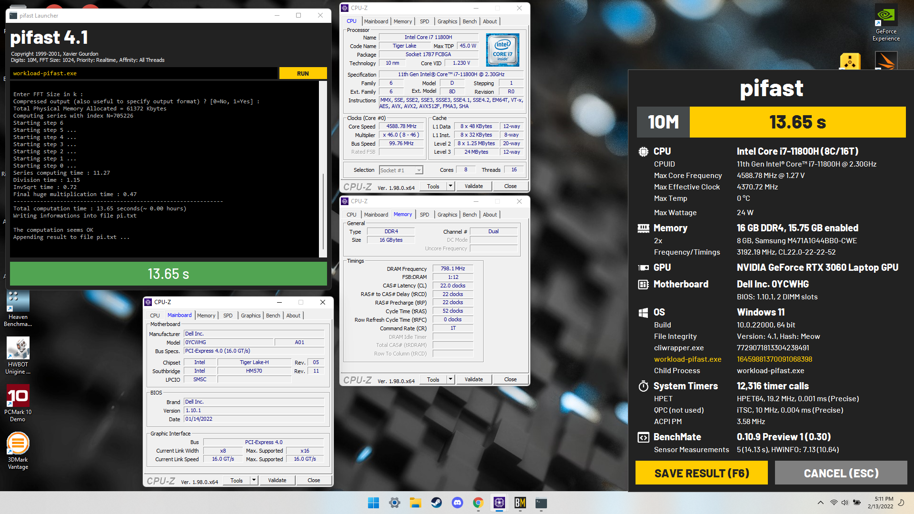Viewport: 914px width, 514px height.
Task: Click Multiplier value x 46.0 (8 - 46)
Action: click(401, 135)
